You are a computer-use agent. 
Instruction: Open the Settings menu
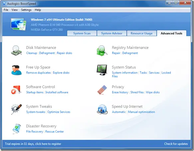(x=26, y=10)
